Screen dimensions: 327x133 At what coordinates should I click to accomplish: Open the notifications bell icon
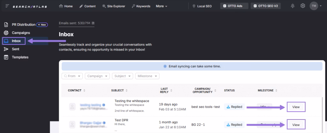click(293, 6)
